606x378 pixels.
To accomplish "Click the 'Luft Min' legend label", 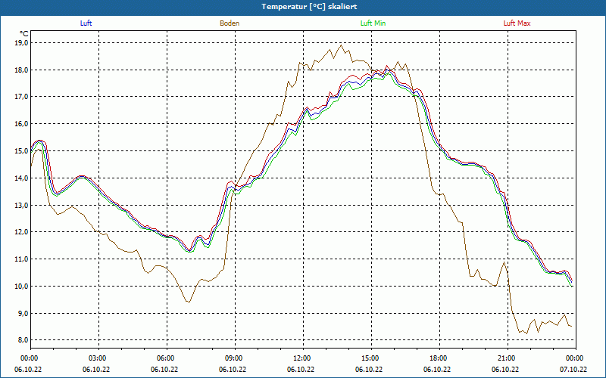I will tap(373, 23).
